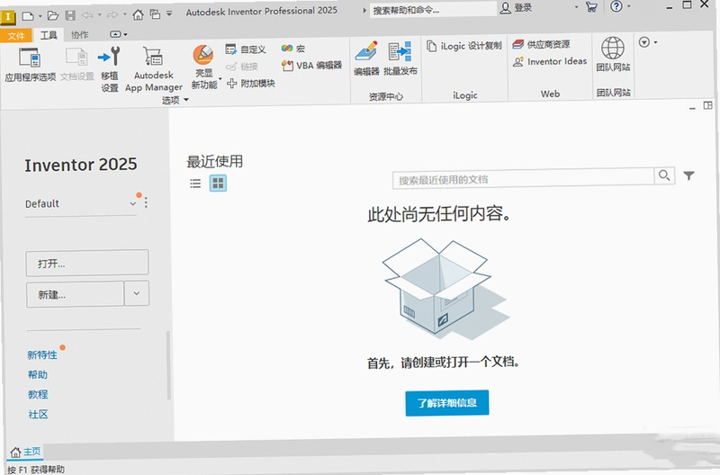Click the search magnifier for recent documents
720x475 pixels.
coord(664,175)
